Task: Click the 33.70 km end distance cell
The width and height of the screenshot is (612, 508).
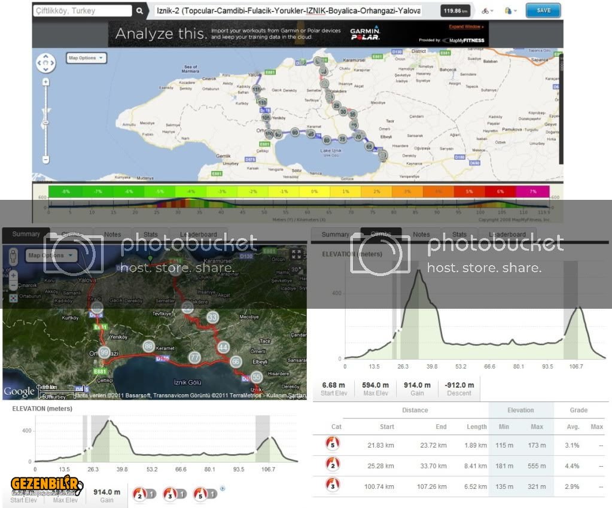Action: pyautogui.click(x=433, y=466)
